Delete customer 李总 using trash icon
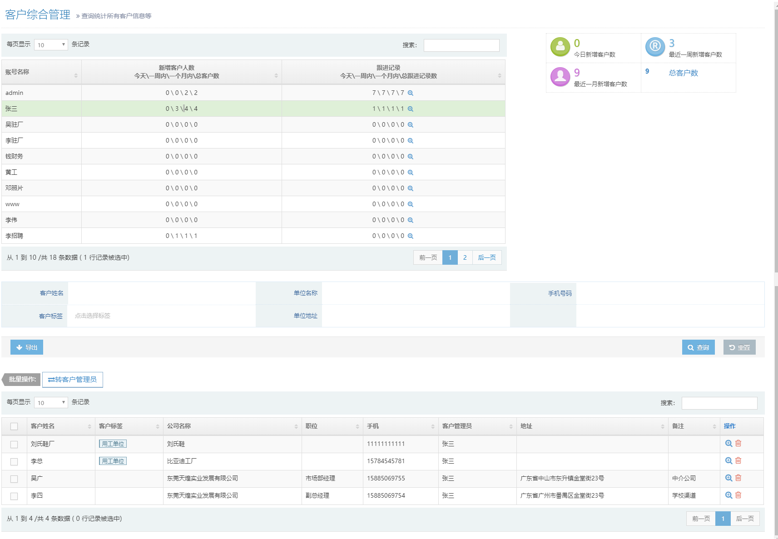 [x=738, y=461]
